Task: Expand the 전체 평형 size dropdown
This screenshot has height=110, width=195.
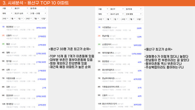Action: pyautogui.click(x=134, y=14)
